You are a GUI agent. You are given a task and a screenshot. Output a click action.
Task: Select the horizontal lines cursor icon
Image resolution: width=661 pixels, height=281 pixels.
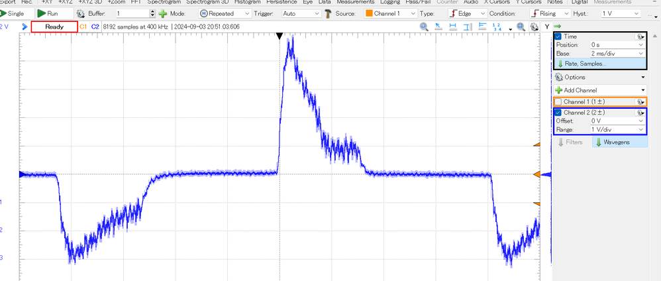click(x=482, y=27)
